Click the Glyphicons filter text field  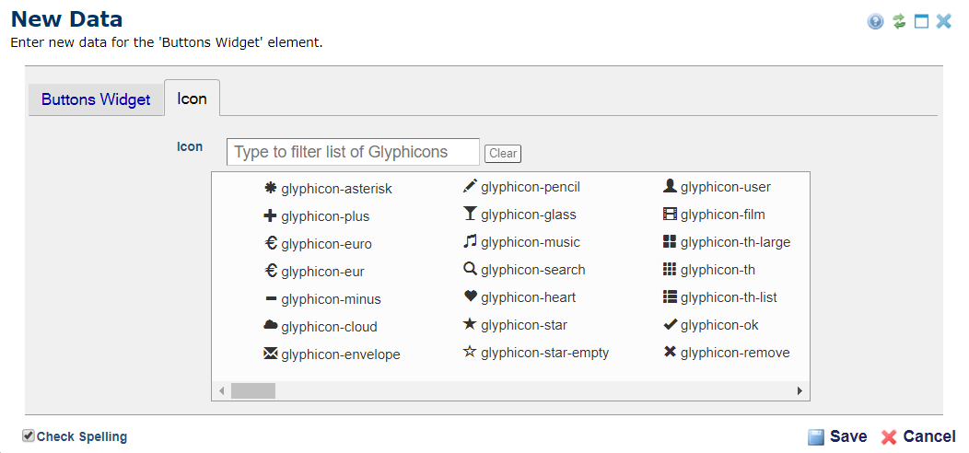(353, 152)
